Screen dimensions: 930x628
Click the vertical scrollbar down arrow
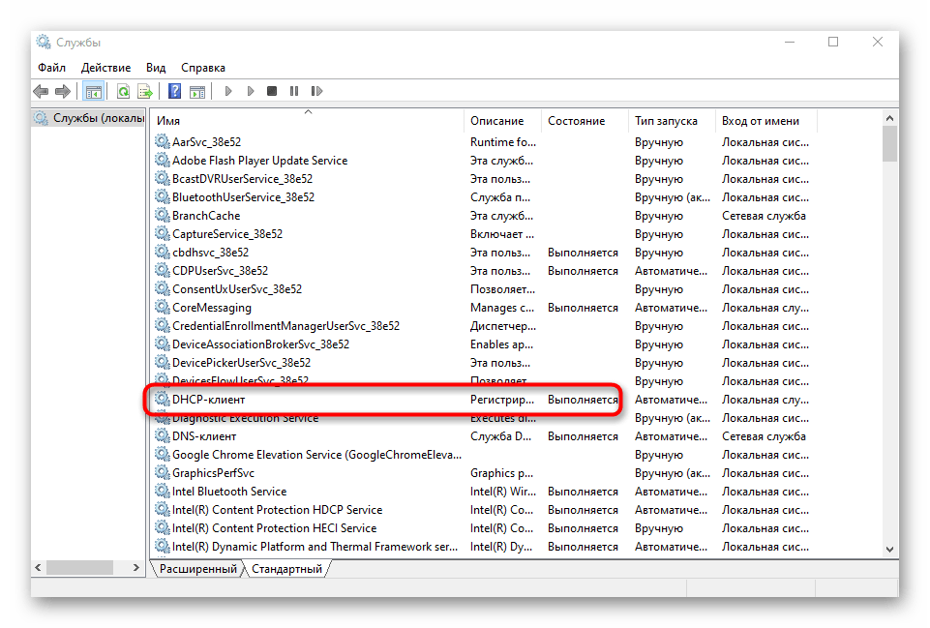889,550
